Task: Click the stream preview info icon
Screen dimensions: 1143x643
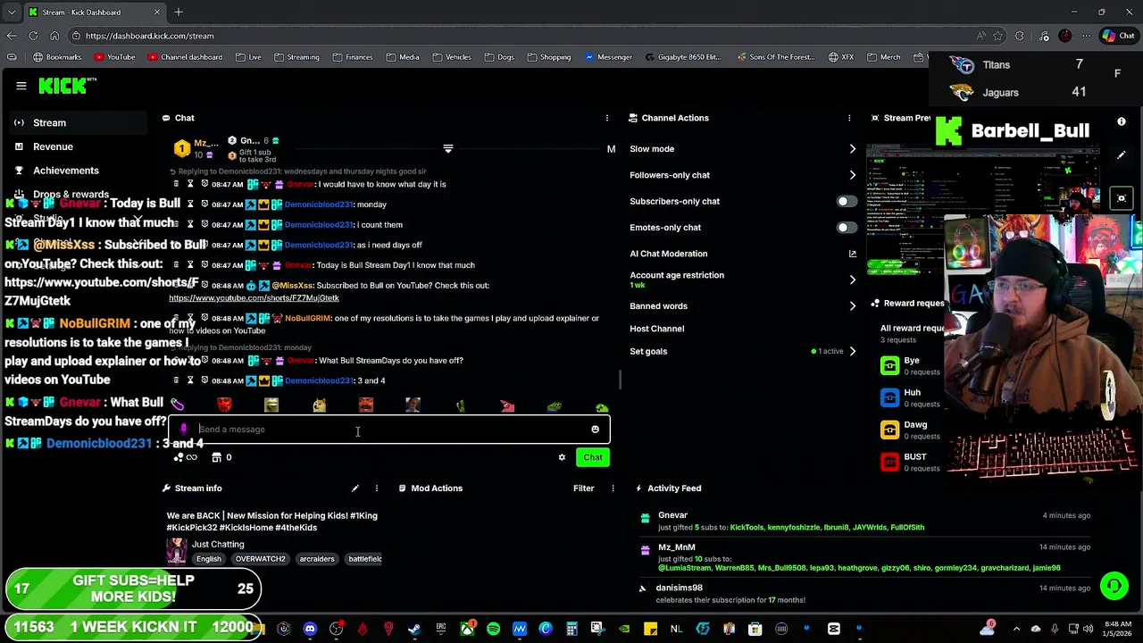Action: 1122,121
